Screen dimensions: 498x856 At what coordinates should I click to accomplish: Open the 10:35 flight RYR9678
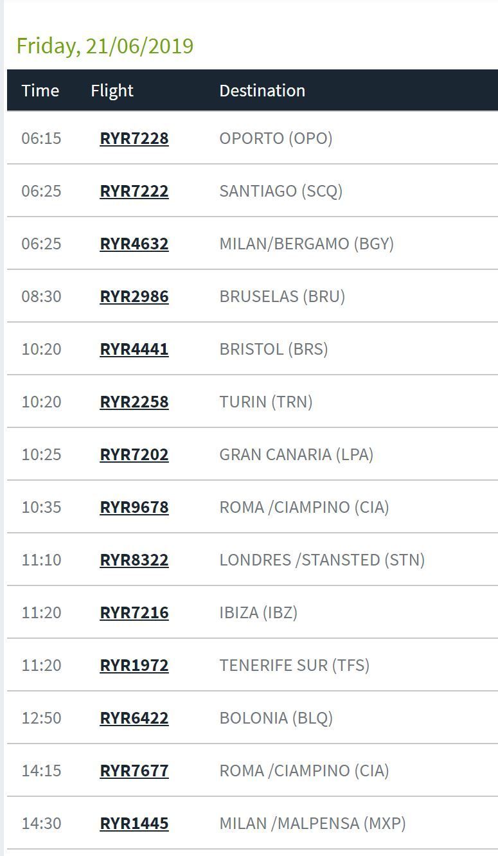point(134,507)
